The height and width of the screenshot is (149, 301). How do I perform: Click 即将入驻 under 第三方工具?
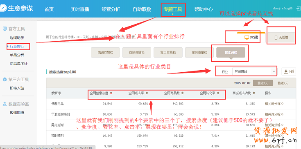(x=17, y=88)
